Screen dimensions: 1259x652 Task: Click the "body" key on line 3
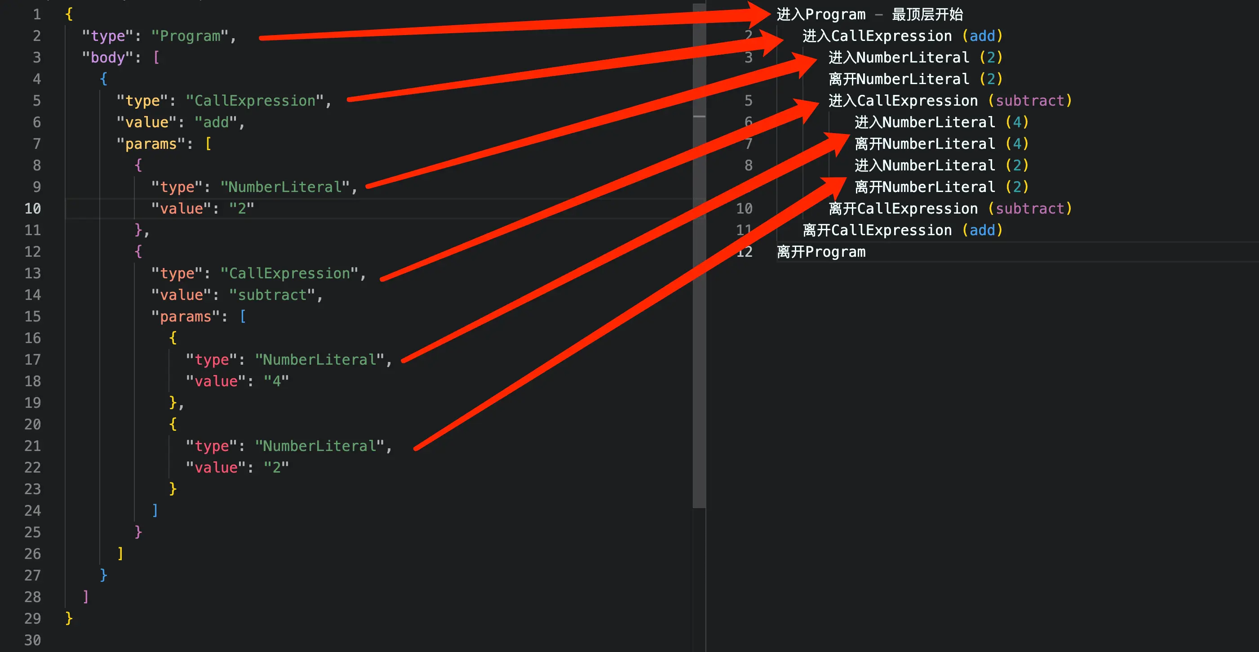[107, 58]
